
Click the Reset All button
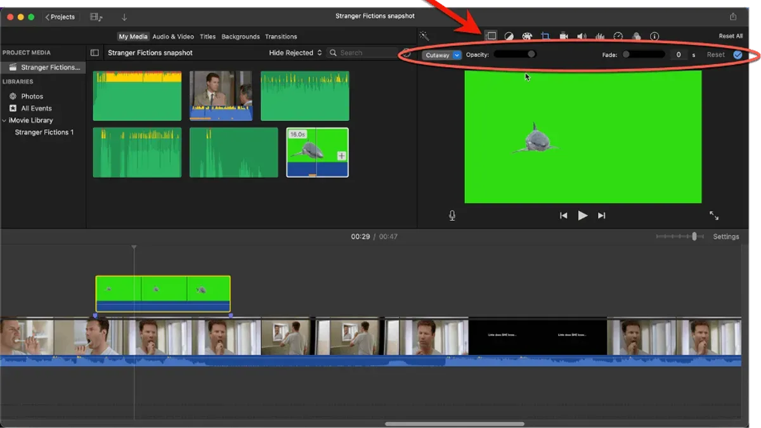tap(731, 36)
